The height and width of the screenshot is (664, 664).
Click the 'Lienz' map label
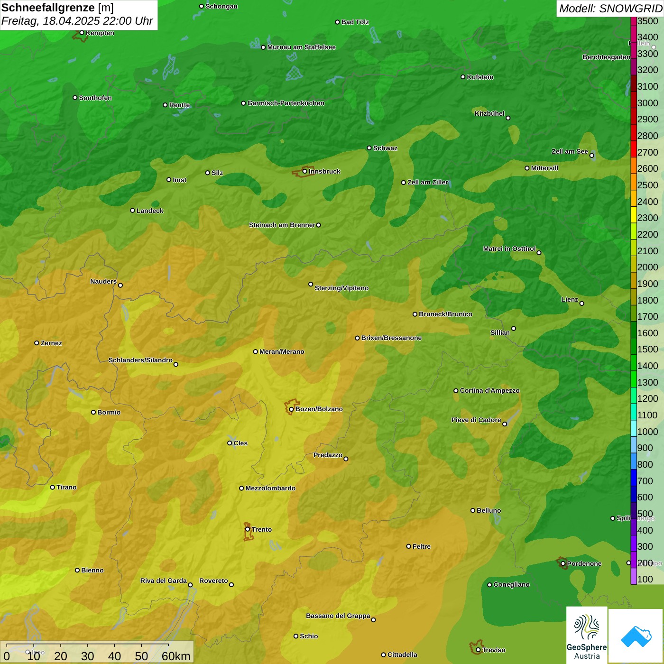[570, 299]
